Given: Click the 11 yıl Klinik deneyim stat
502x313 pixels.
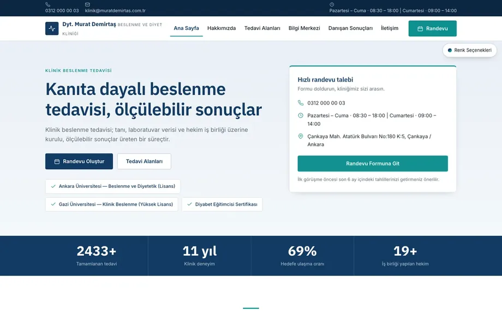Looking at the screenshot, I should pos(200,255).
